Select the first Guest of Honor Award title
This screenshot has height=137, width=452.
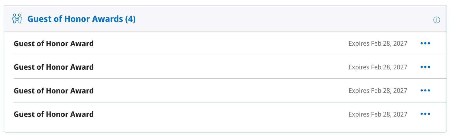coord(54,44)
